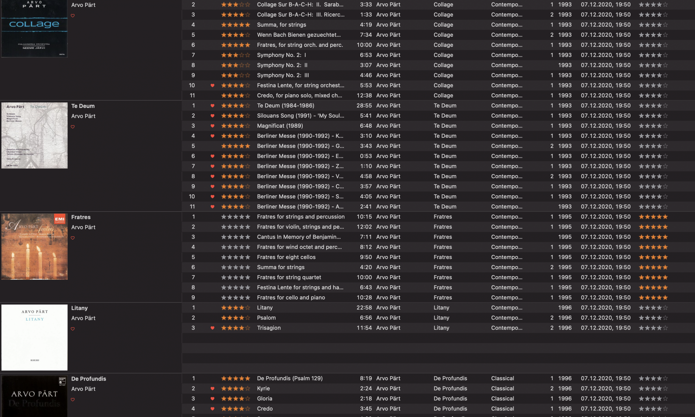Click the heart icon beside Kyrie track

point(212,389)
